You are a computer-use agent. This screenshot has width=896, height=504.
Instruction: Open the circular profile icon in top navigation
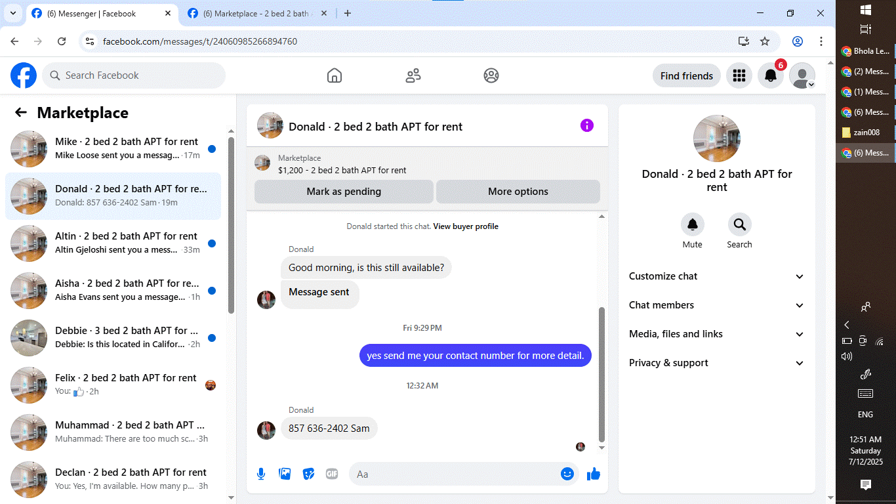[x=491, y=75]
